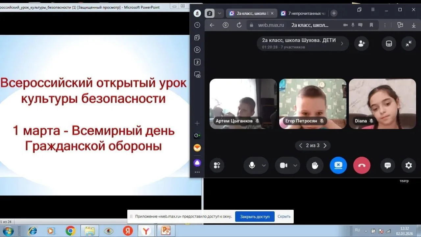Collapse the call window with arrows icon
The image size is (421, 237).
click(409, 43)
